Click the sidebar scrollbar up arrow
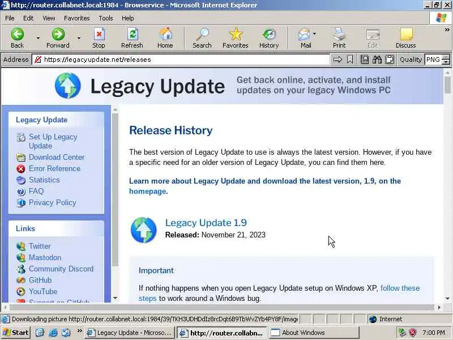This screenshot has height=340, width=453. pos(116,109)
